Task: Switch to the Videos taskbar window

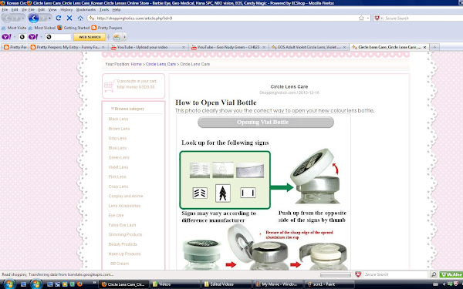Action: pyautogui.click(x=174, y=284)
